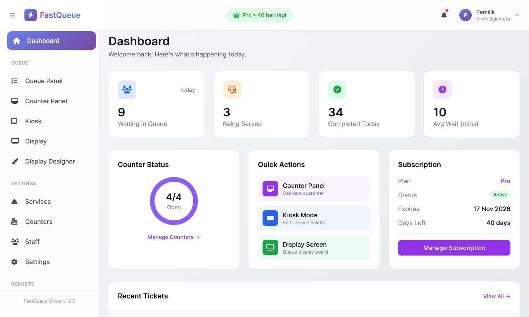Image resolution: width=529 pixels, height=317 pixels.
Task: Click the Pro plan value in Subscription
Action: (x=505, y=181)
